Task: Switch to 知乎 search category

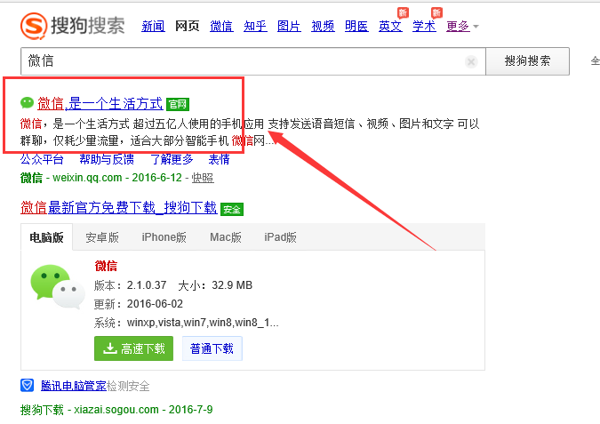Action: [255, 26]
